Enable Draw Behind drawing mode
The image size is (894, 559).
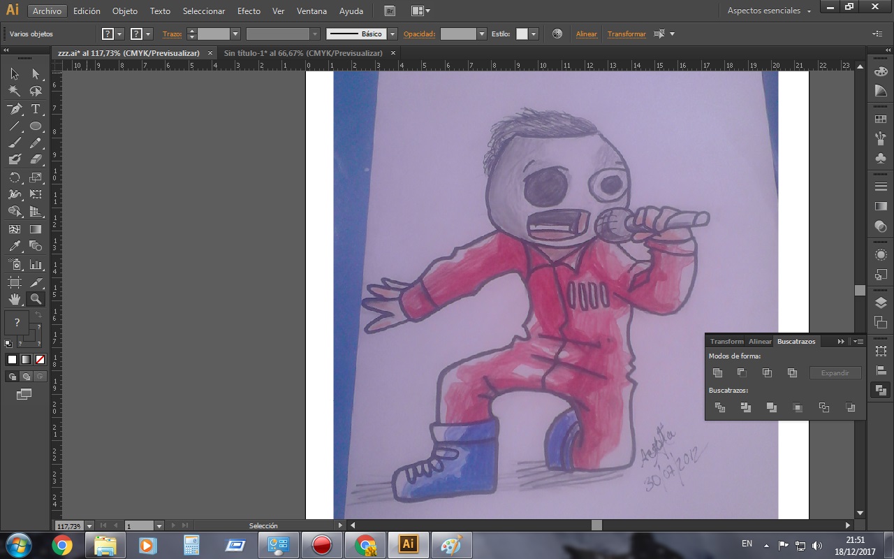point(26,377)
